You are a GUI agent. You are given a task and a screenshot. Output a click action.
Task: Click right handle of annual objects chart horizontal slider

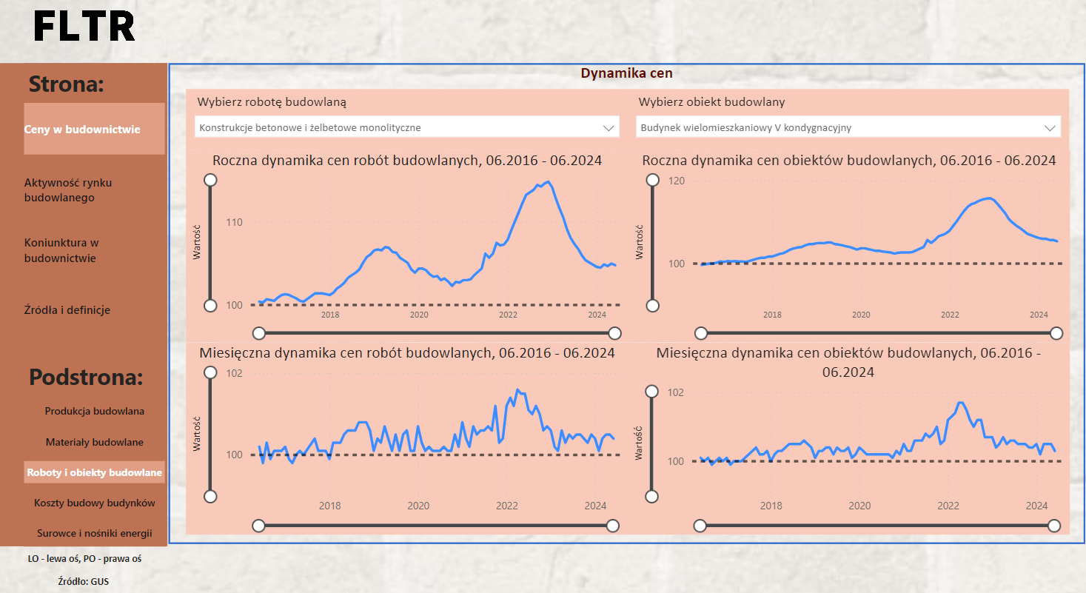[x=1056, y=333]
